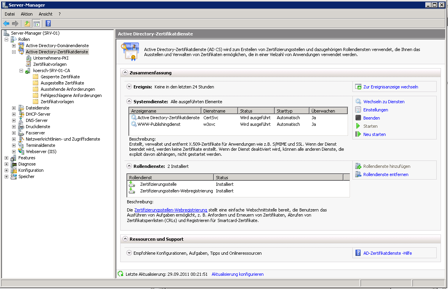The height and width of the screenshot is (289, 448).
Task: Click the Up one level folder icon
Action: [x=27, y=23]
